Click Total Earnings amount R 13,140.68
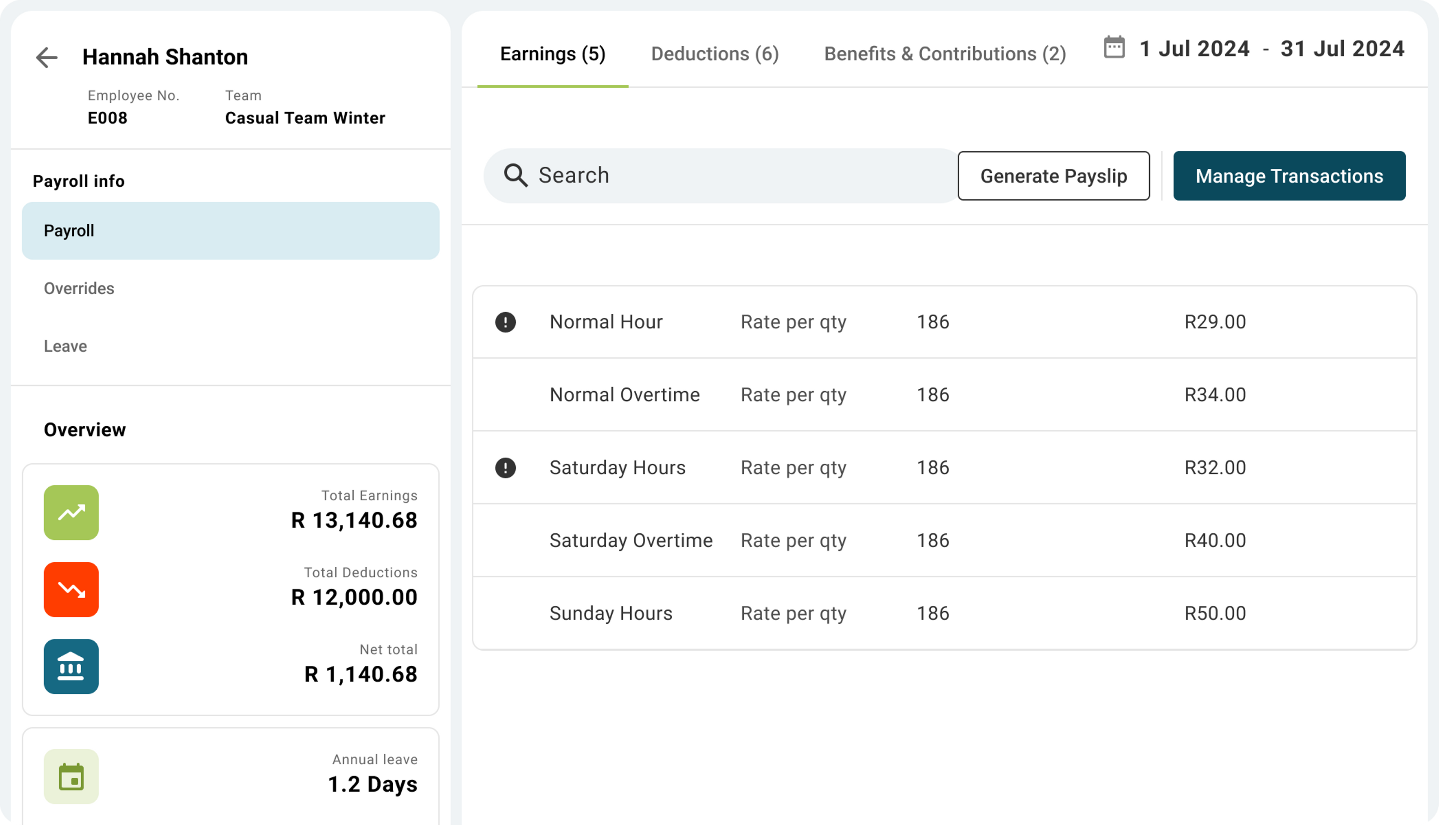The height and width of the screenshot is (825, 1439). click(354, 520)
